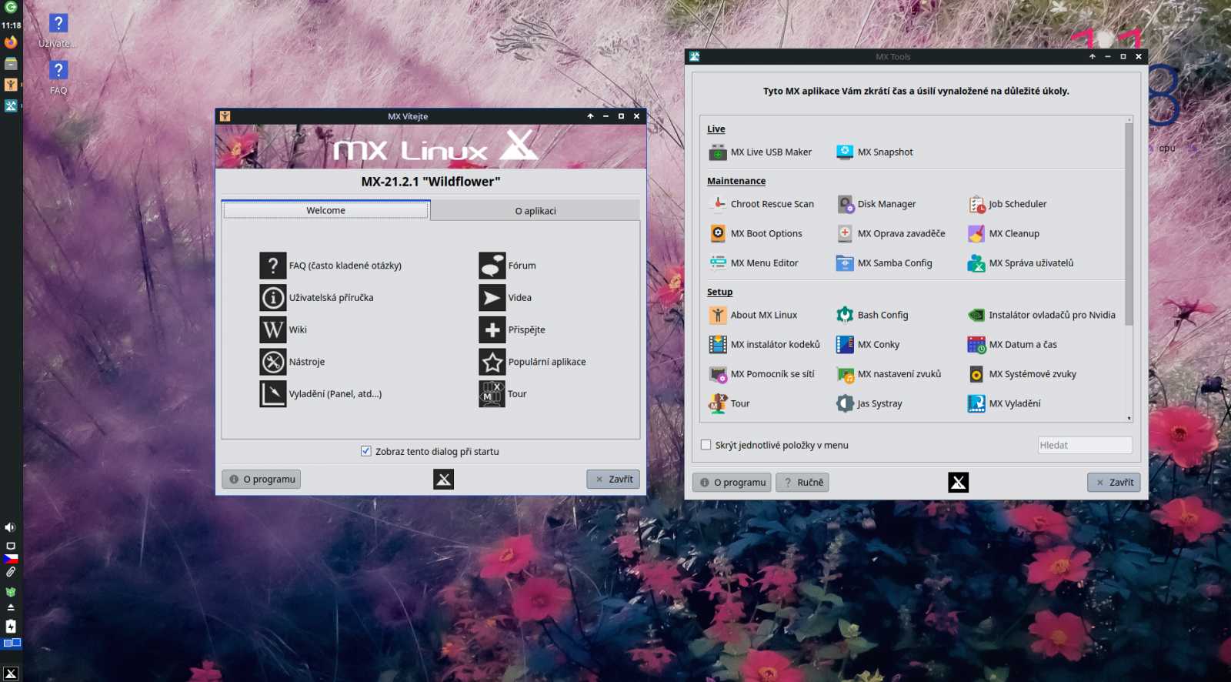Launch MX instalátor kodeků
The height and width of the screenshot is (682, 1231).
click(764, 345)
